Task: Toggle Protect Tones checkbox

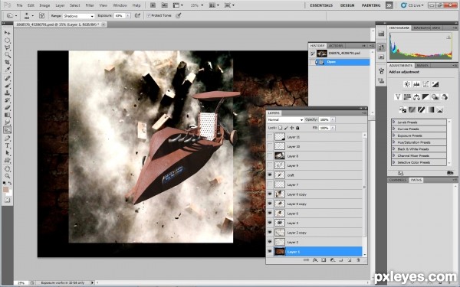Action: coord(149,15)
